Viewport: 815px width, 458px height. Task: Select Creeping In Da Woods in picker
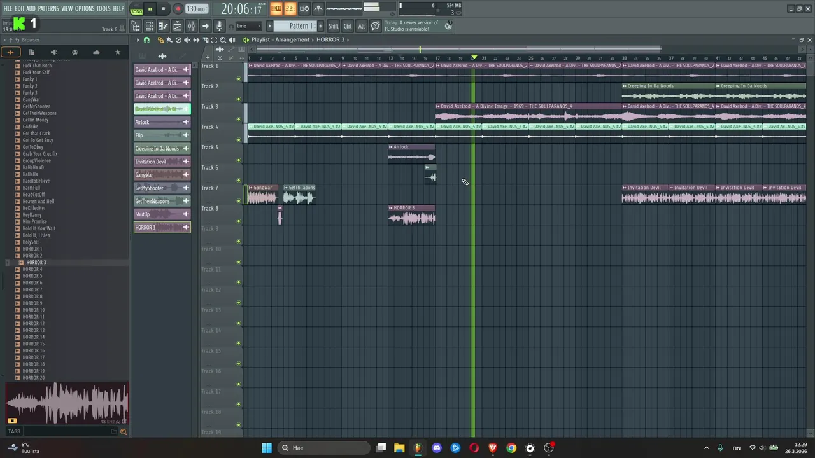point(162,148)
